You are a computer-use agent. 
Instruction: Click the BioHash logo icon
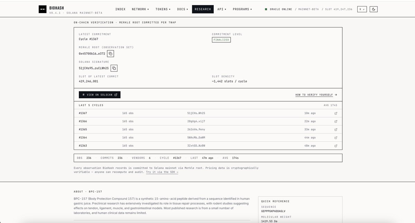(x=43, y=9)
